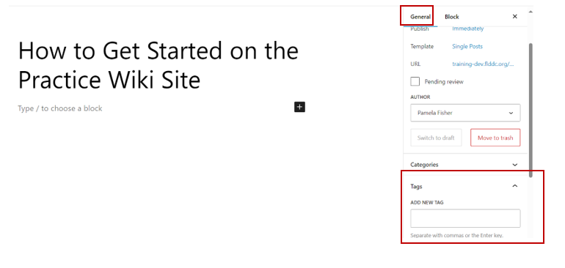Switch to the Block tab
The image size is (565, 268).
(x=452, y=17)
